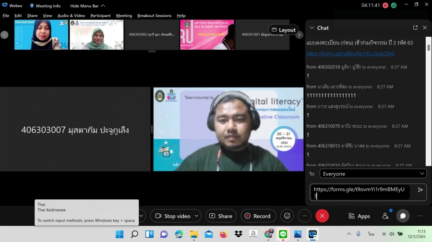The height and width of the screenshot is (242, 432).
Task: Open the Layout options
Action: point(283,30)
